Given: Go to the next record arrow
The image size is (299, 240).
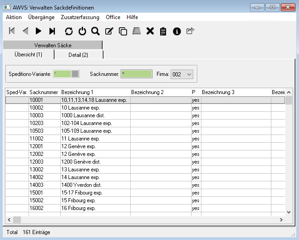Looking at the screenshot, I should (x=39, y=31).
